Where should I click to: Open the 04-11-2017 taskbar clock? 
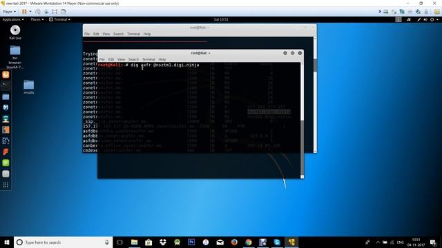tap(416, 242)
